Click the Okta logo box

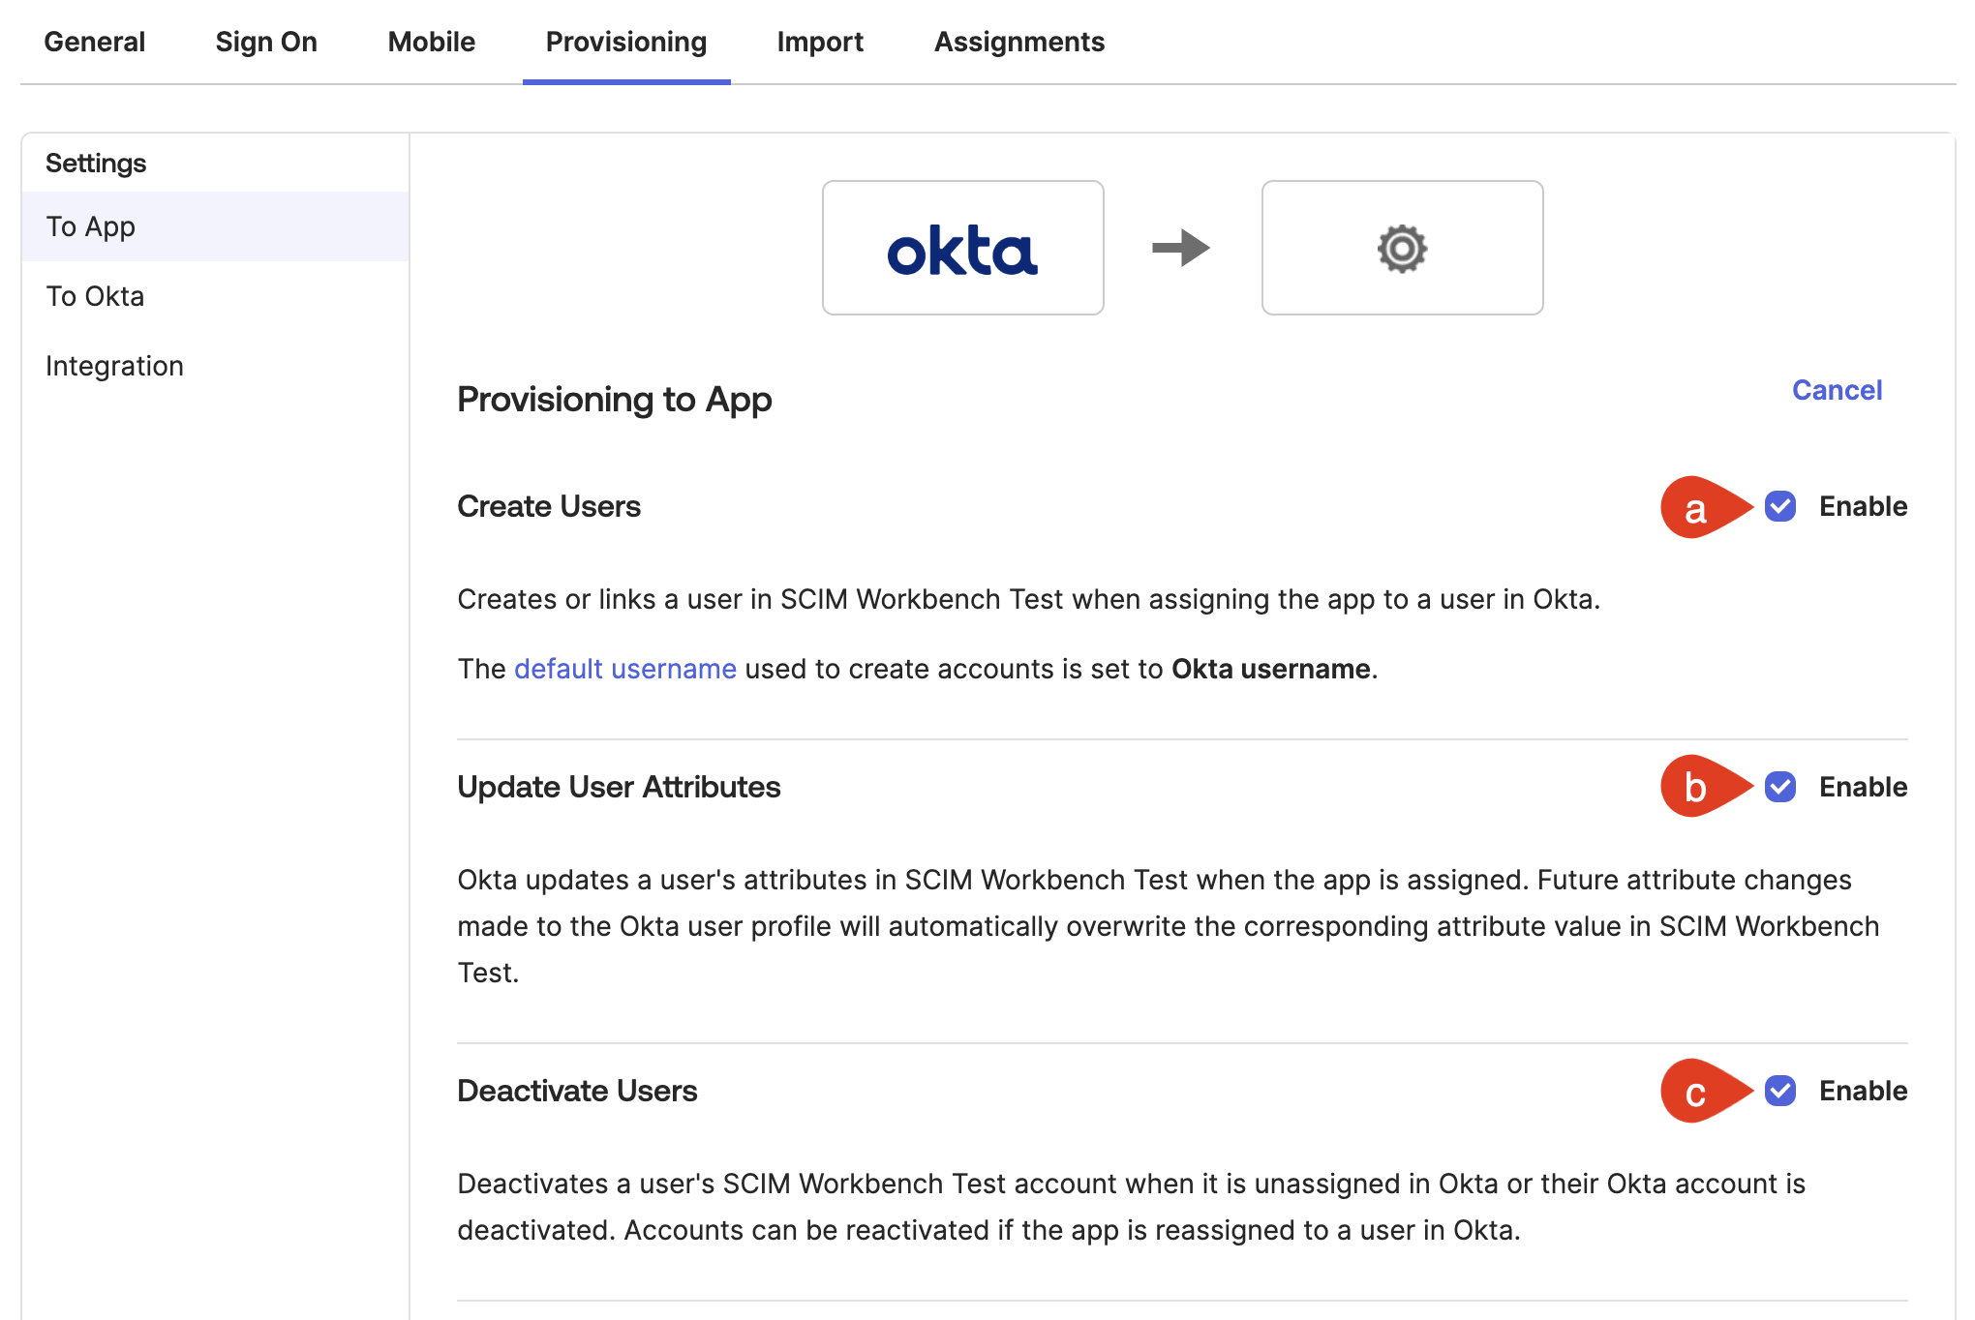[963, 248]
